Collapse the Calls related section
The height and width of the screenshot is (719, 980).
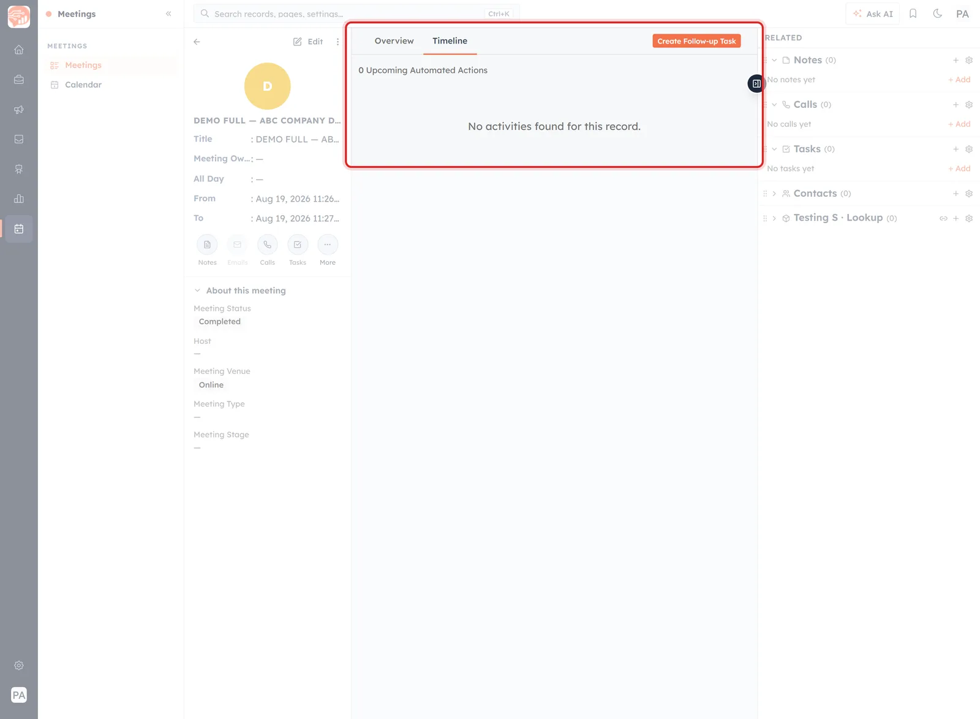coord(774,105)
